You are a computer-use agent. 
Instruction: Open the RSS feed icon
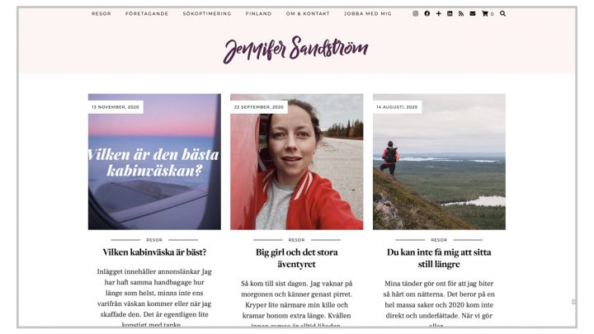coord(461,14)
